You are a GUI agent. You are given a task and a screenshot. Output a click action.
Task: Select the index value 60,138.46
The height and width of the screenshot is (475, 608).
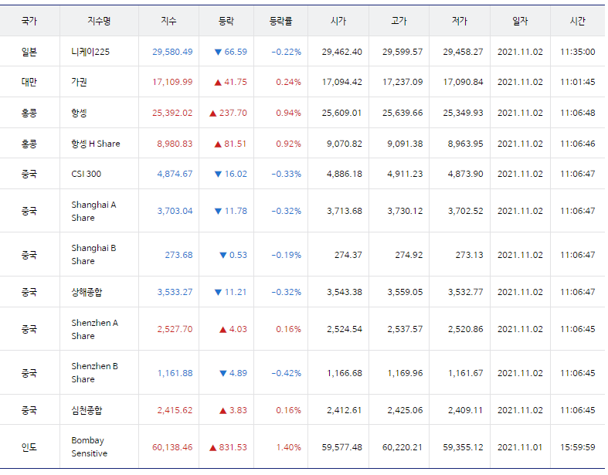pyautogui.click(x=172, y=447)
